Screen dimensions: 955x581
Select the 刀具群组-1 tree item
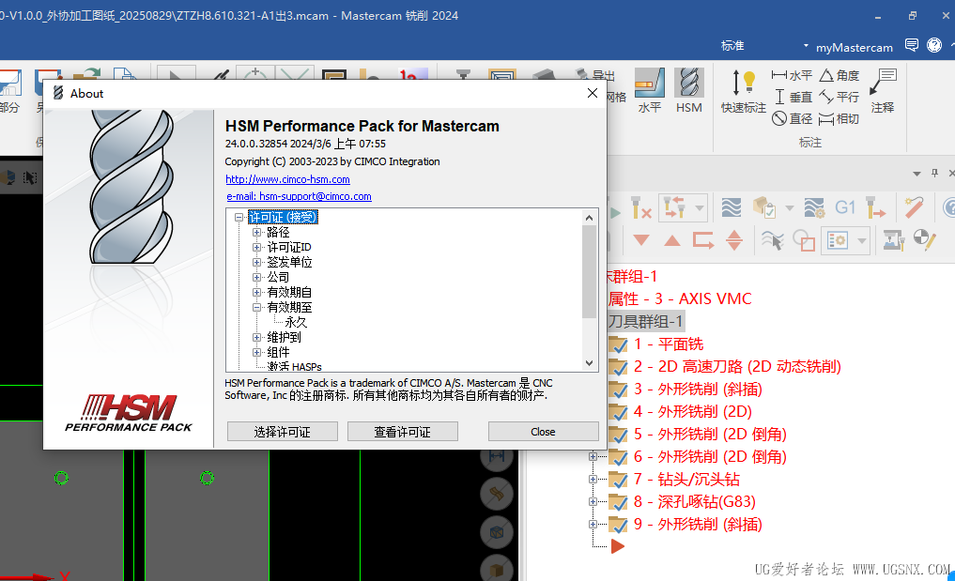click(x=646, y=321)
